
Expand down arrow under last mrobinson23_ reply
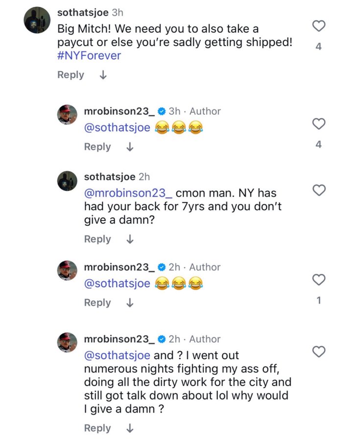(x=130, y=428)
